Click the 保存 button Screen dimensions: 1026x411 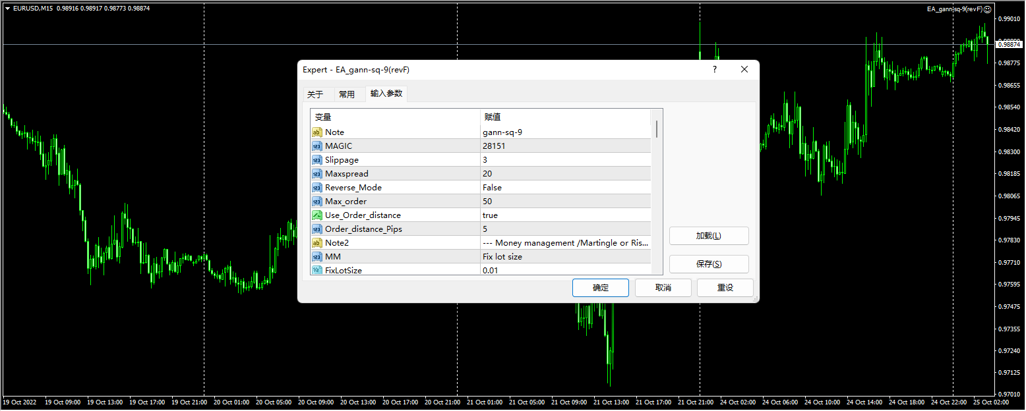[x=709, y=264]
